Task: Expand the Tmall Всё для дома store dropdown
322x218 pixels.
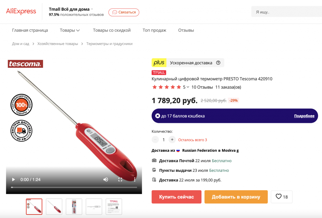Action: click(92, 9)
